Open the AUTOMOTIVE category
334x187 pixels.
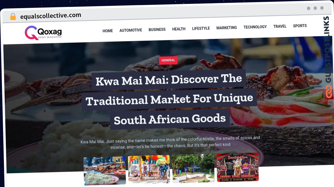[131, 30]
